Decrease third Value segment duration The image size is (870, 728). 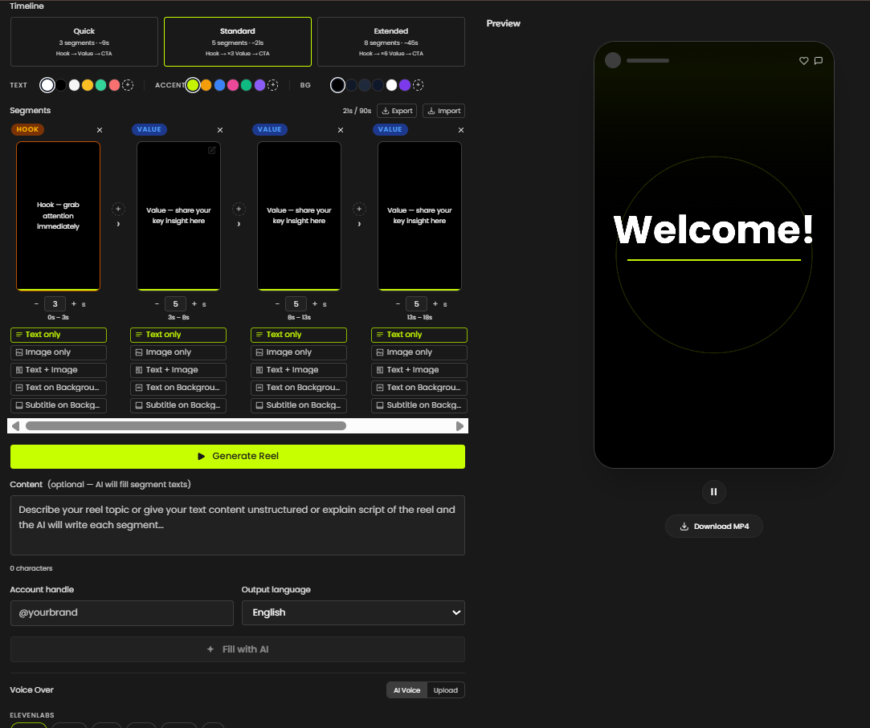[398, 304]
